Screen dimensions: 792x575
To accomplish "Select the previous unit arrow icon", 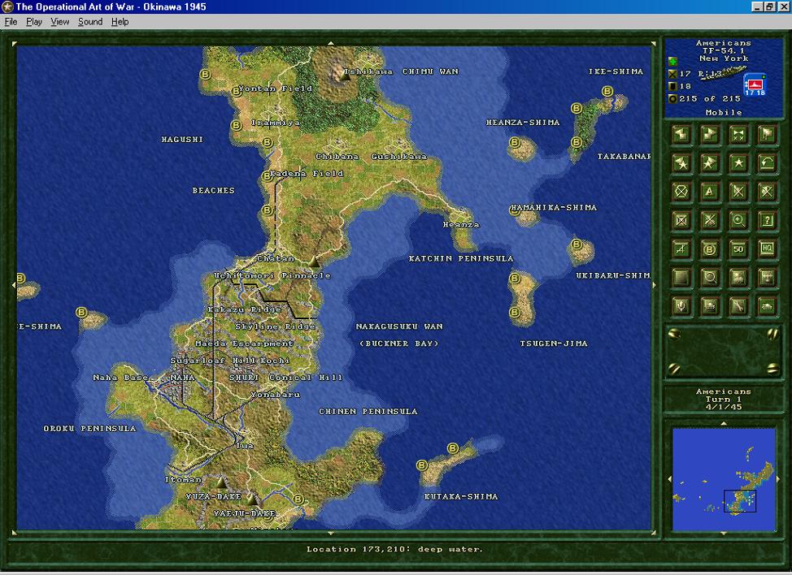I will pos(681,135).
